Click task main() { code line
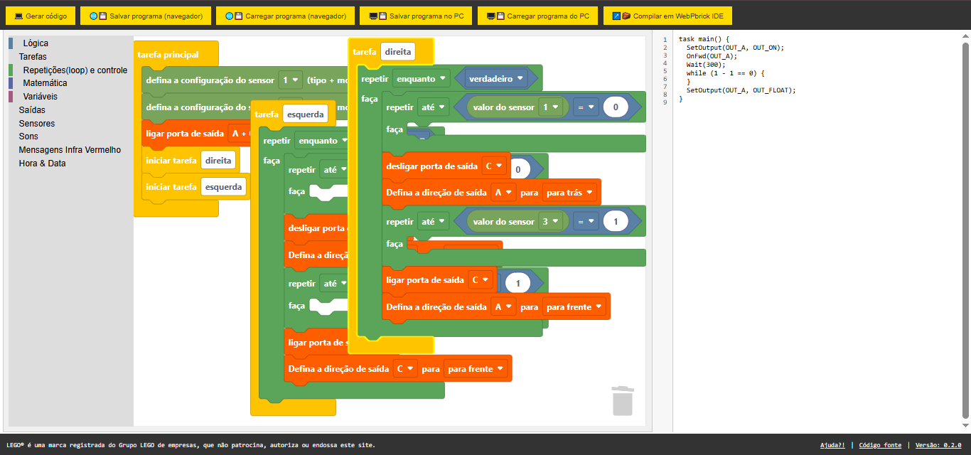Viewport: 971px width, 455px height. click(704, 39)
